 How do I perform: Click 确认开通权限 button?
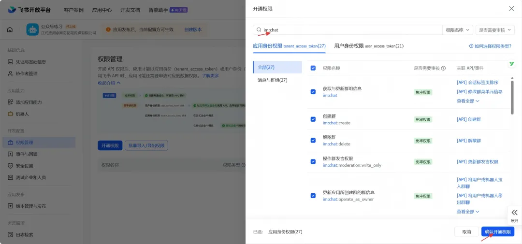[498, 232]
